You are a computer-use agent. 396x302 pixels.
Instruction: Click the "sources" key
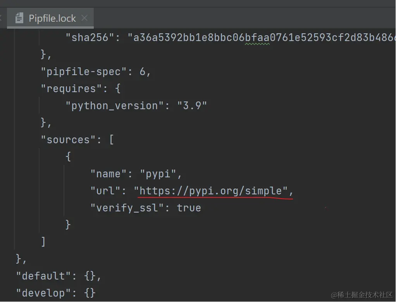(x=69, y=139)
